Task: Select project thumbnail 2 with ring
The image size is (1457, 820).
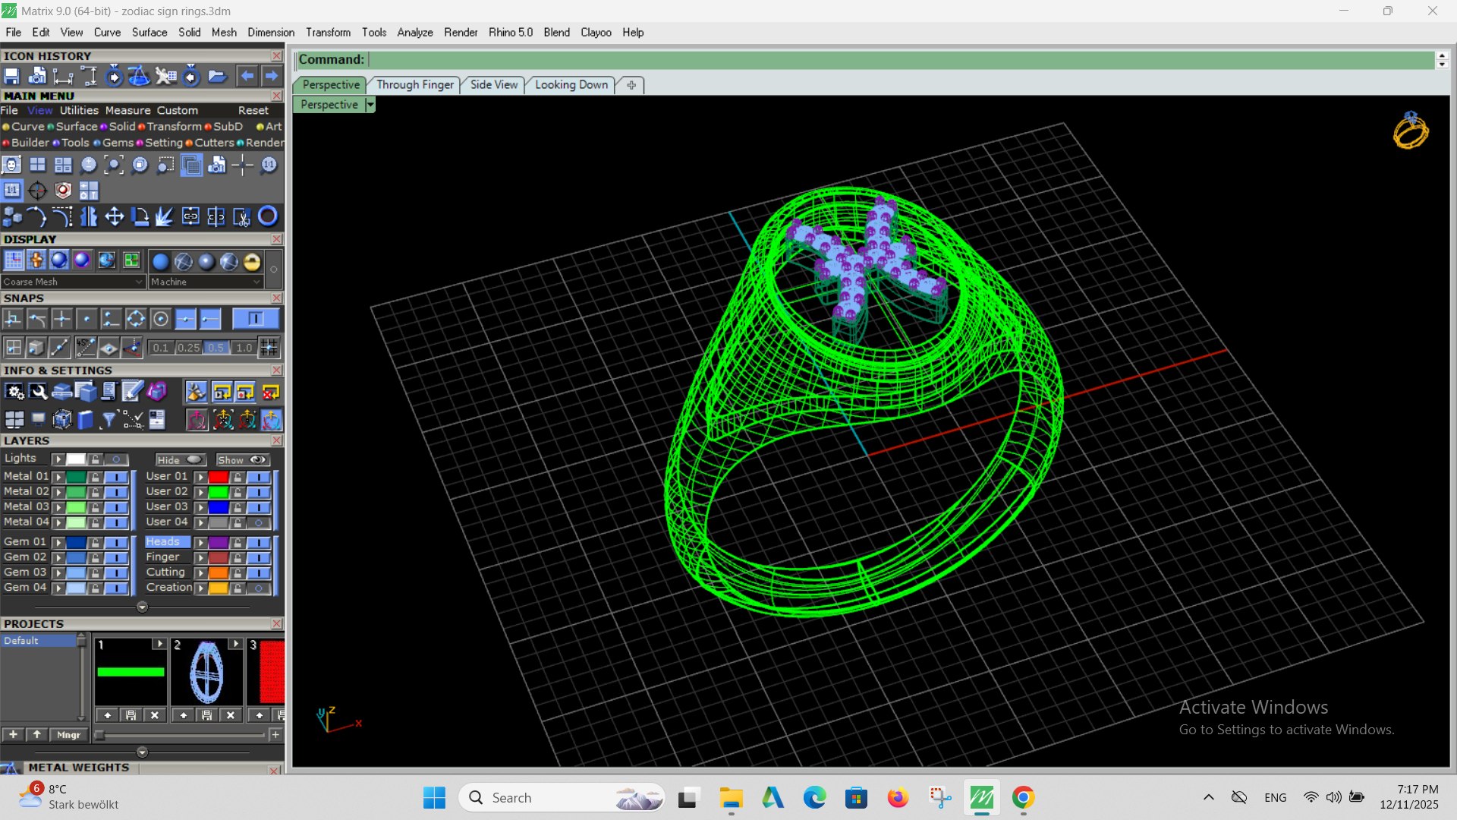Action: pyautogui.click(x=206, y=672)
